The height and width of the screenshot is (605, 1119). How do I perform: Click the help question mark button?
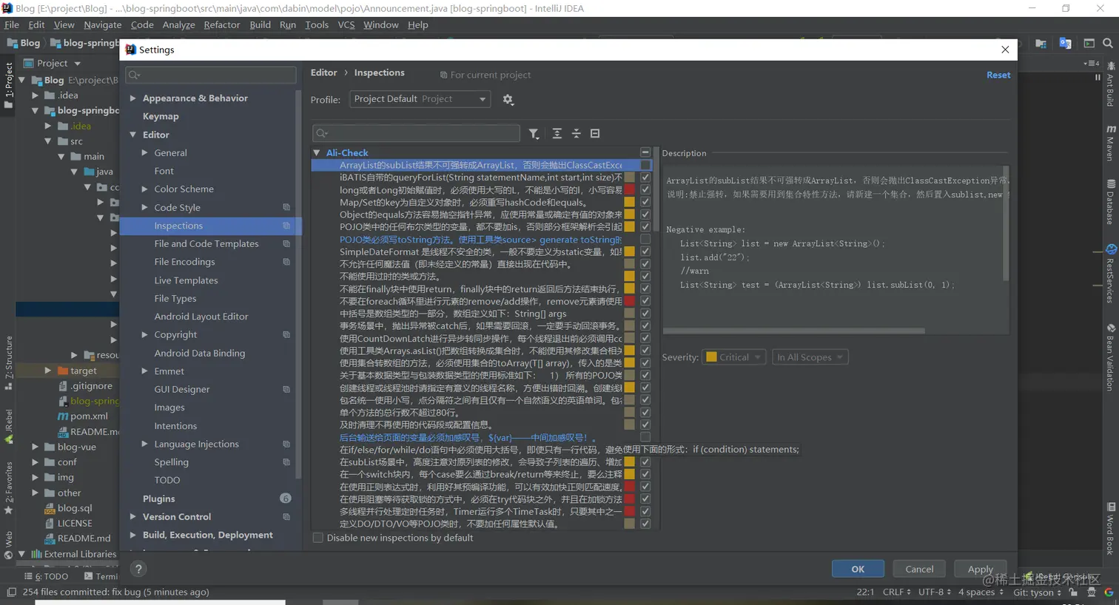[138, 569]
